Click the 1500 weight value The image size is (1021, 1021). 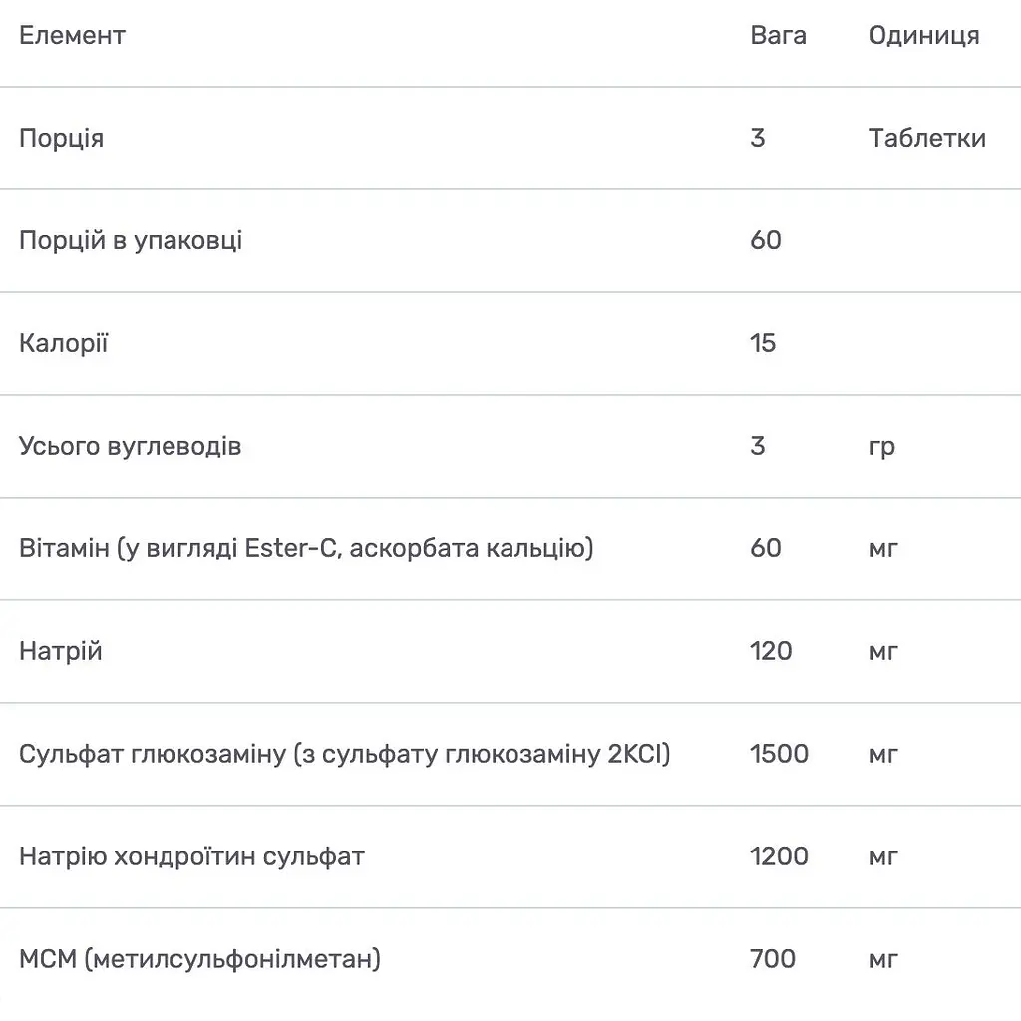pyautogui.click(x=779, y=754)
